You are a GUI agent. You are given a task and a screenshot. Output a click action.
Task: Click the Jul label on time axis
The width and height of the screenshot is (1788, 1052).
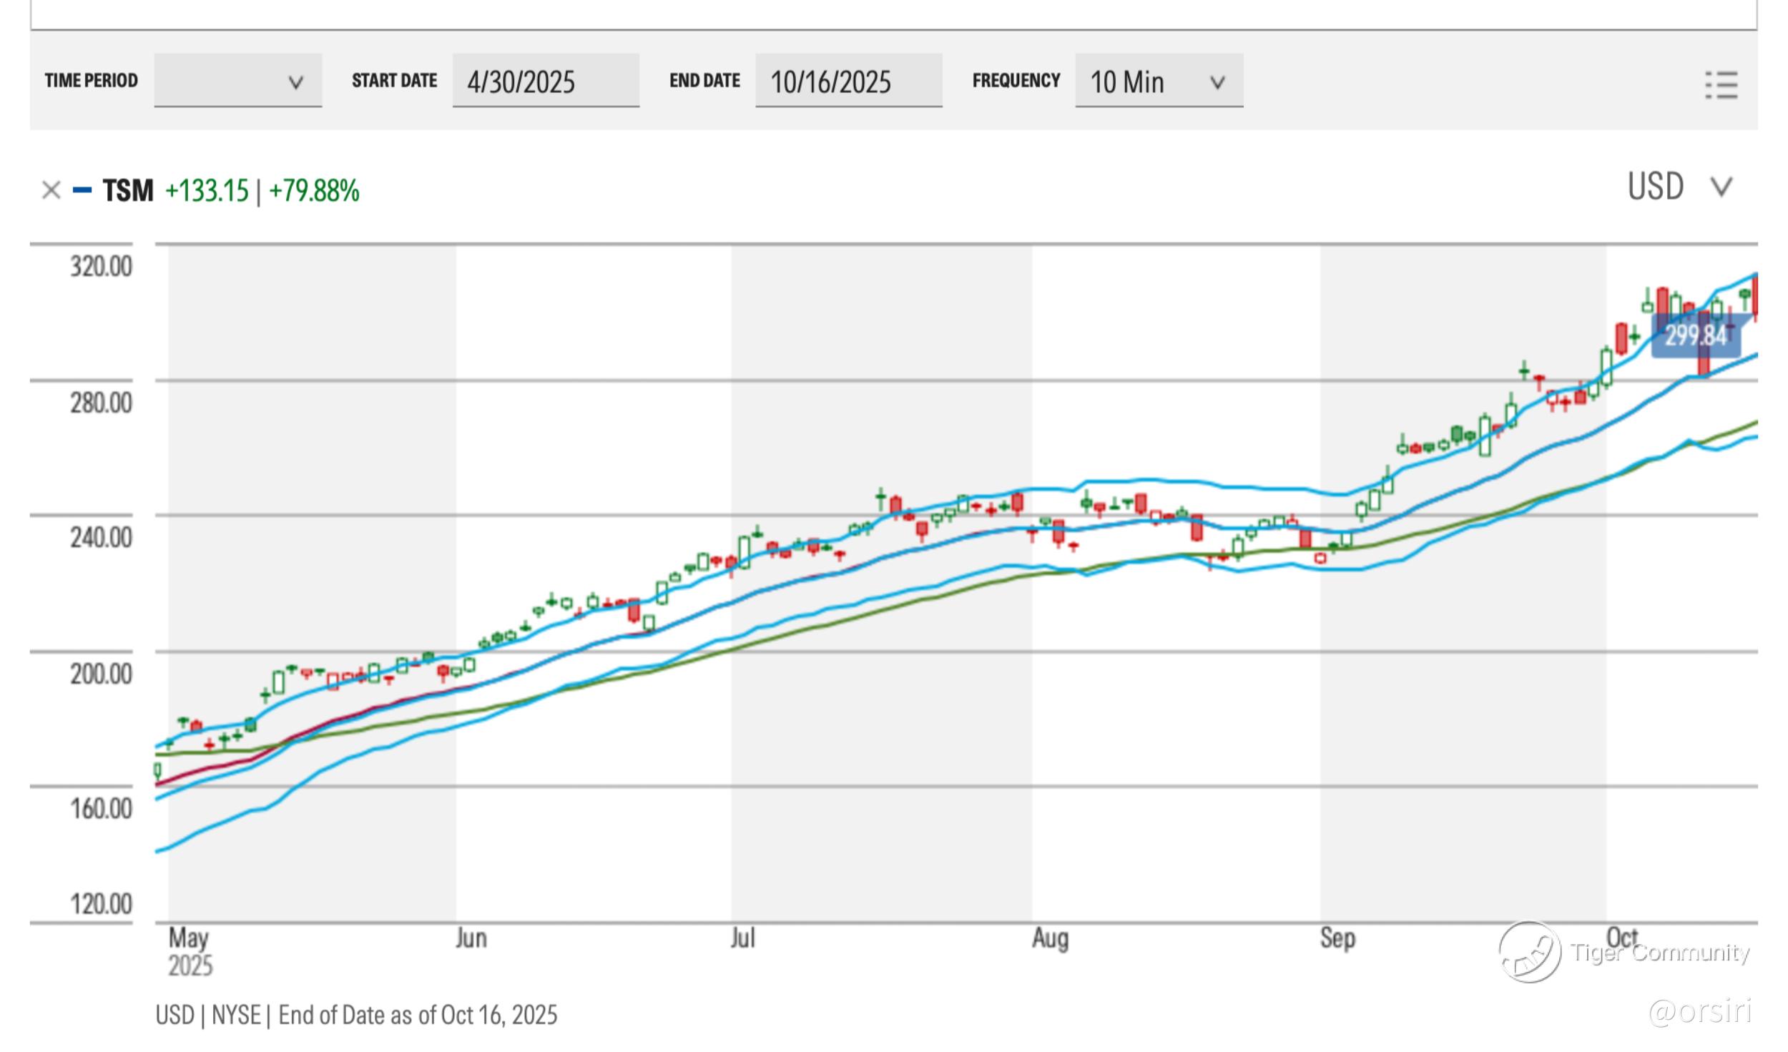click(743, 938)
